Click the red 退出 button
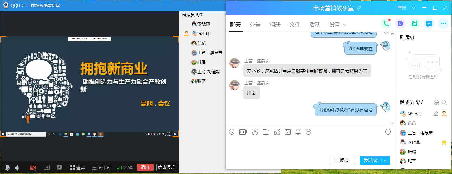Screen dimensions: 452x174 pos(145,168)
